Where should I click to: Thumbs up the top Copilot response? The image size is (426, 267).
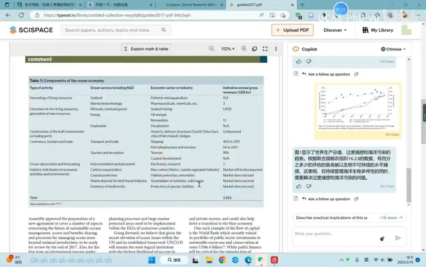tap(299, 61)
